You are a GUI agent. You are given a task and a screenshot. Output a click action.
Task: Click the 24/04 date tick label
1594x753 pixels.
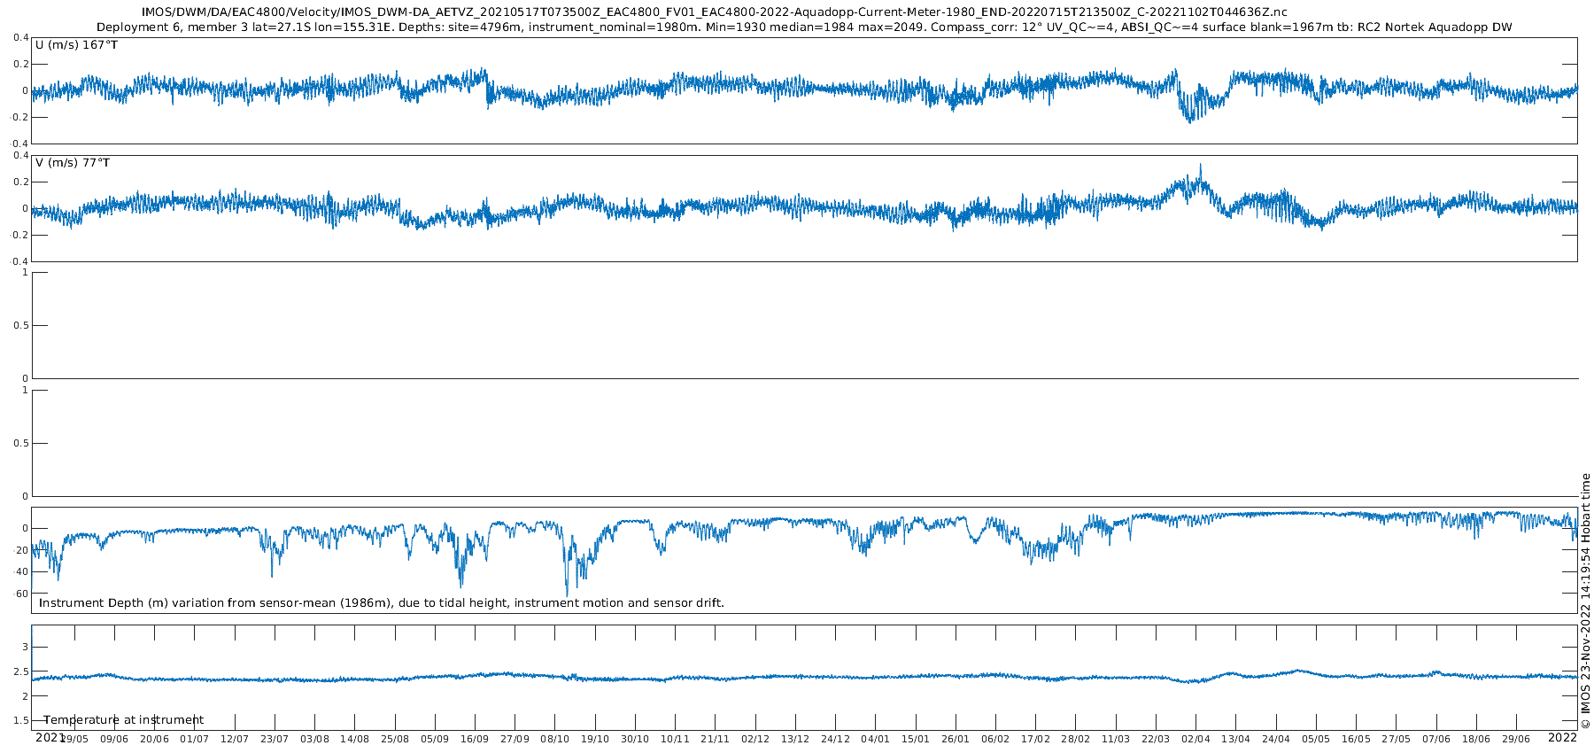[1276, 739]
